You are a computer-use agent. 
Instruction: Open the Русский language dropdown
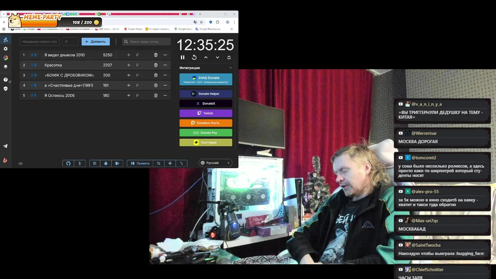215,163
